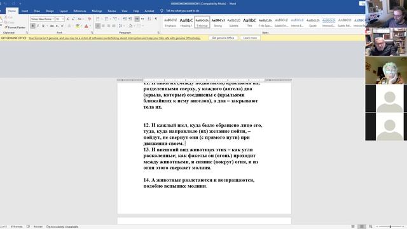Viewport: 407px width, 229px height.
Task: Center align the paragraph
Action: pyautogui.click(x=103, y=25)
